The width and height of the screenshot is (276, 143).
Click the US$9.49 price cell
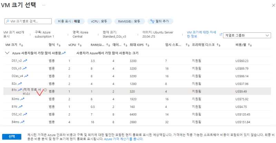click(241, 91)
